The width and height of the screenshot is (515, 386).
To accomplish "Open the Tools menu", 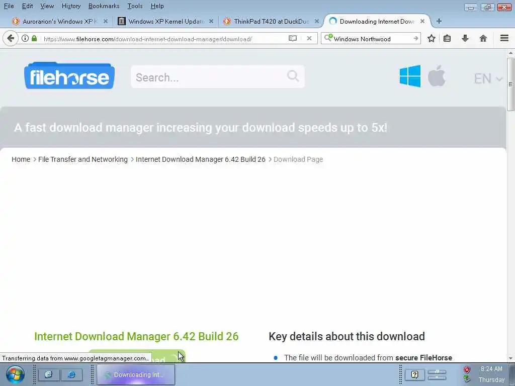I will [x=135, y=6].
